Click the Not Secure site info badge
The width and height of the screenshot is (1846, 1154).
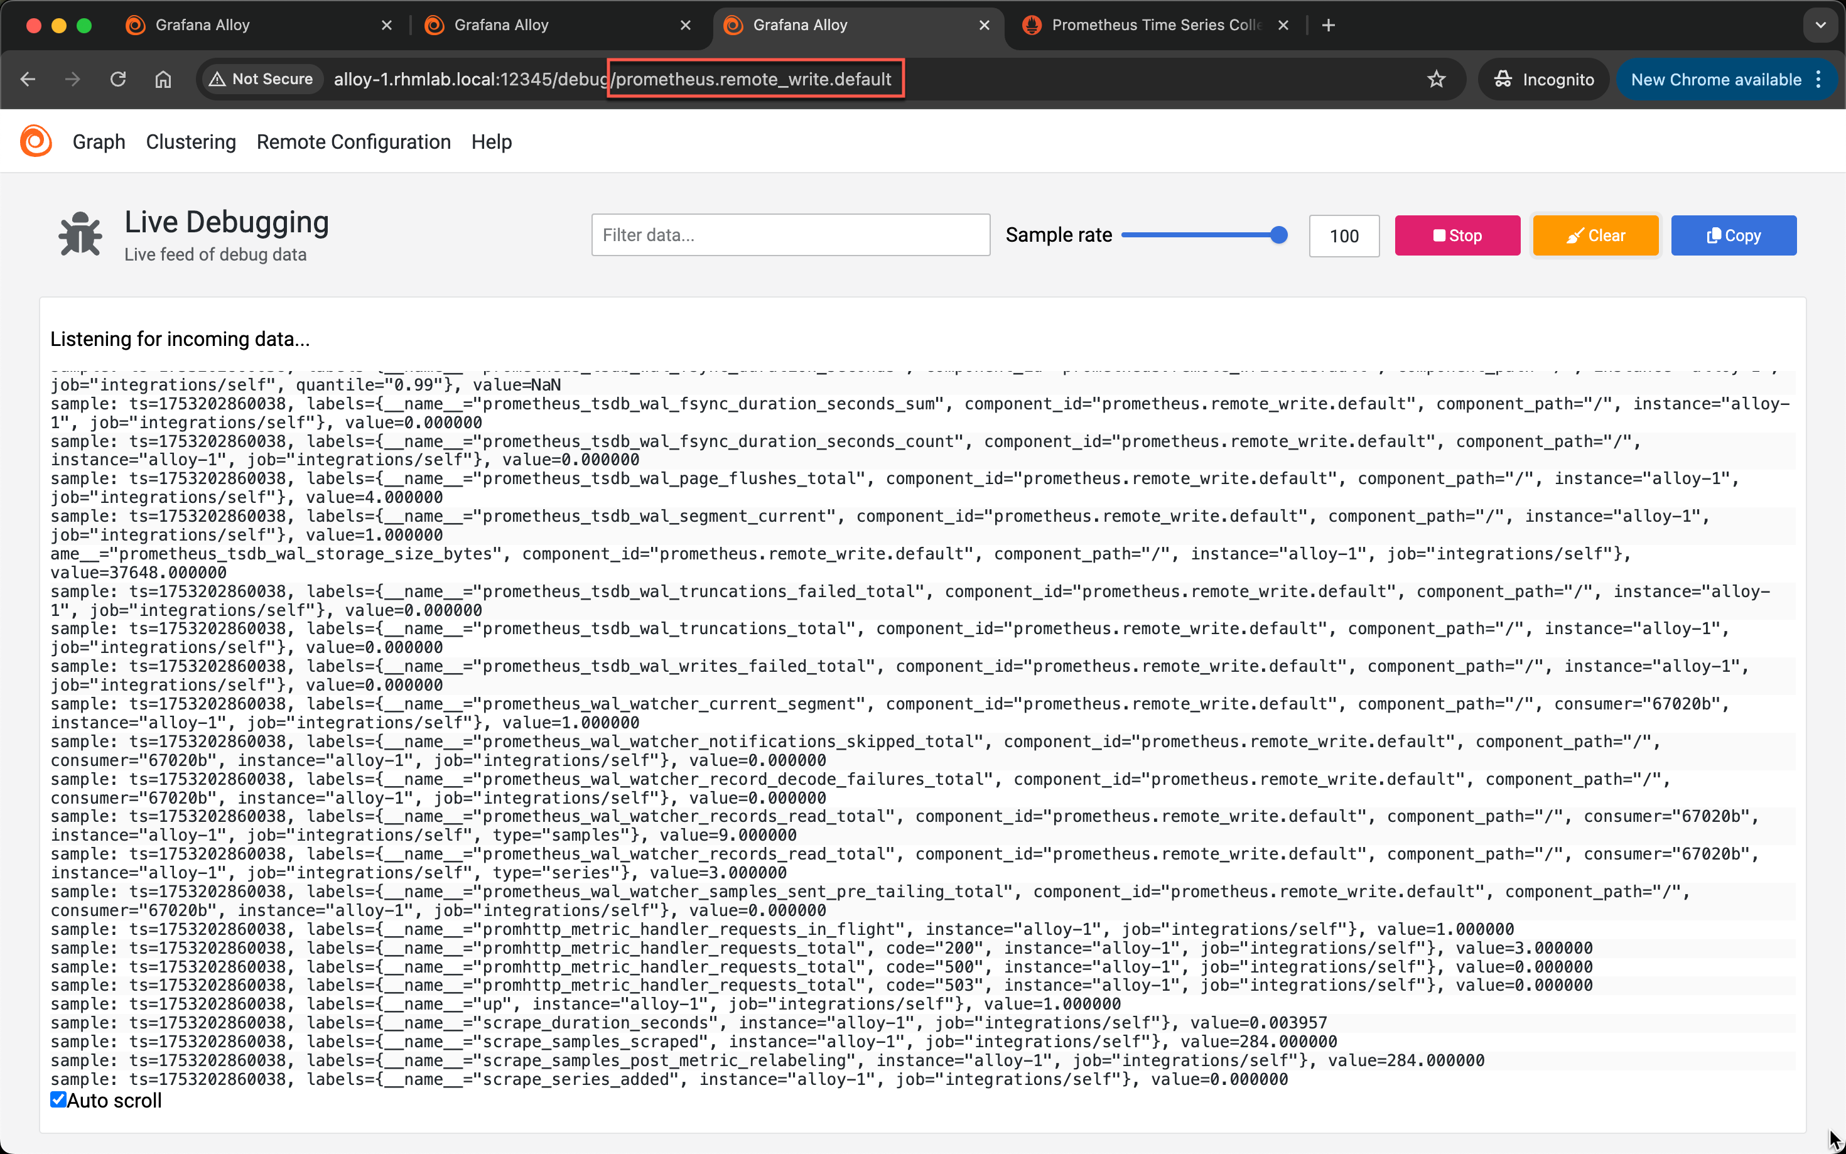coord(262,79)
